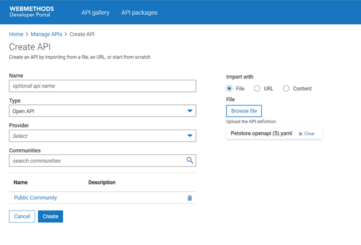Go to Manage APIs breadcrumb link
Image resolution: width=361 pixels, height=245 pixels.
click(x=46, y=34)
